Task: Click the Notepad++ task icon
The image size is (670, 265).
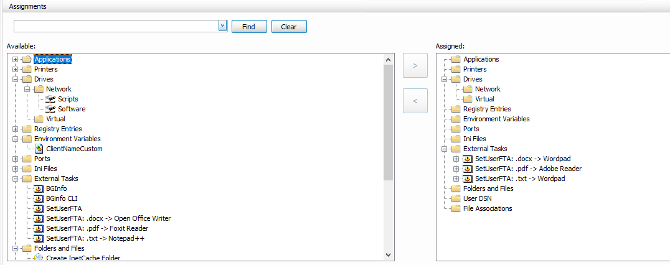Action: [x=39, y=238]
